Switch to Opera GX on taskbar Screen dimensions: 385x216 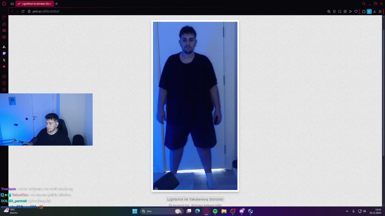pyautogui.click(x=206, y=211)
